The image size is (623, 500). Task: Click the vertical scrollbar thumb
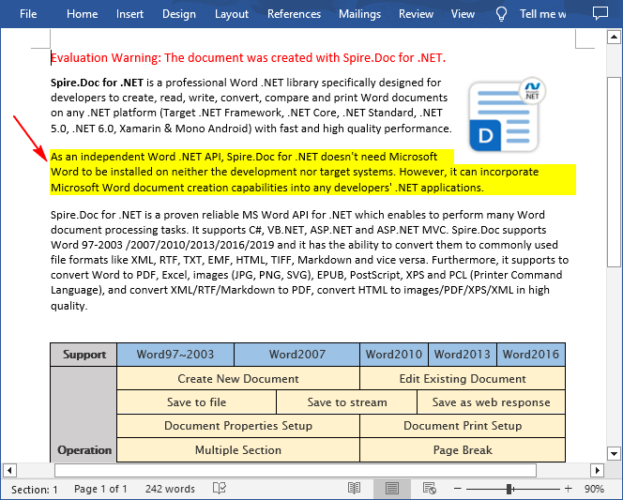click(x=614, y=172)
